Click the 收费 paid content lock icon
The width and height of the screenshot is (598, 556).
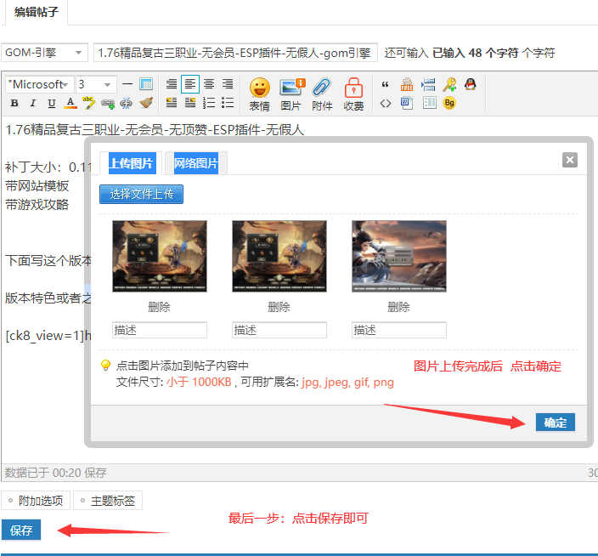coord(353,94)
